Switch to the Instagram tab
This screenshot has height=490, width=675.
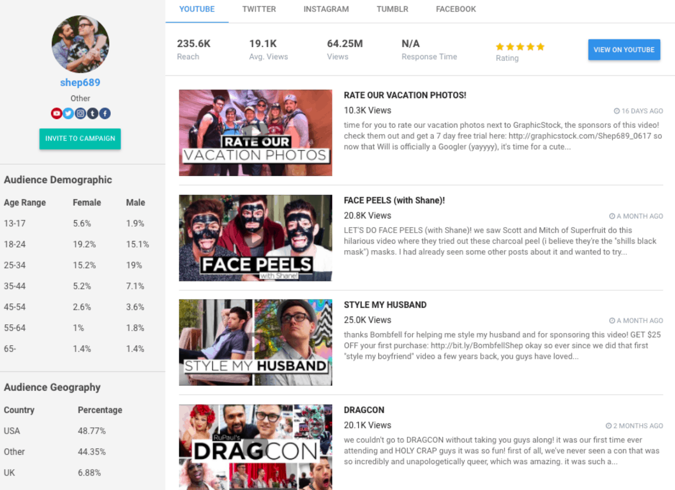coord(326,9)
